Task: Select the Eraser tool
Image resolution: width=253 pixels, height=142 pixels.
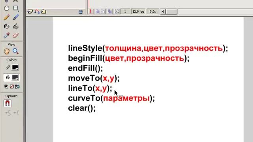Action: point(16,35)
